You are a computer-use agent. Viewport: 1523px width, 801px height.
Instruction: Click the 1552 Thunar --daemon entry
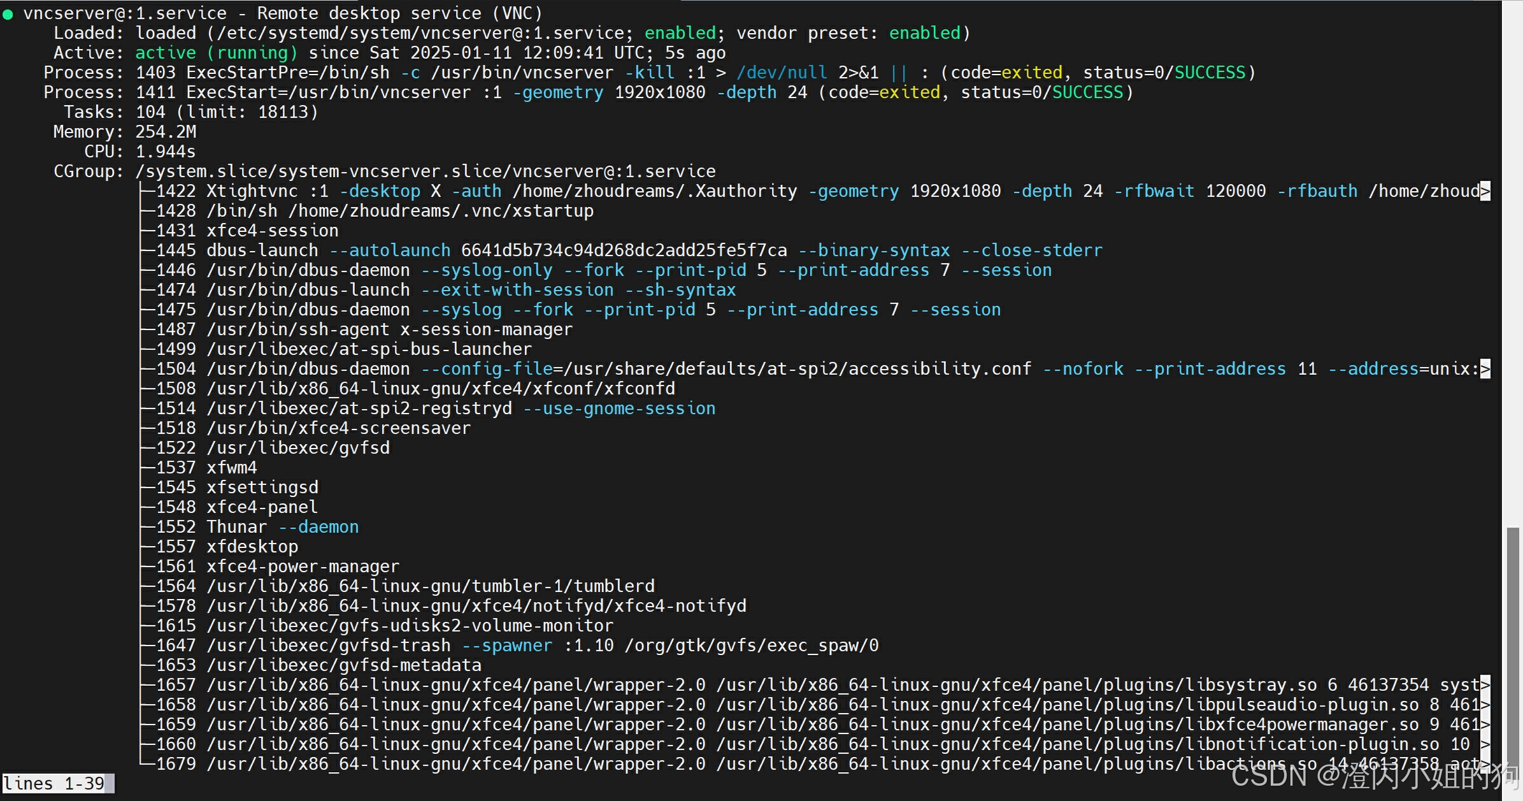(x=257, y=527)
